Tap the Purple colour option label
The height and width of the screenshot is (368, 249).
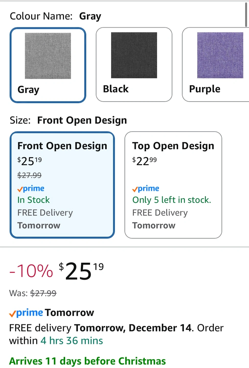[205, 89]
